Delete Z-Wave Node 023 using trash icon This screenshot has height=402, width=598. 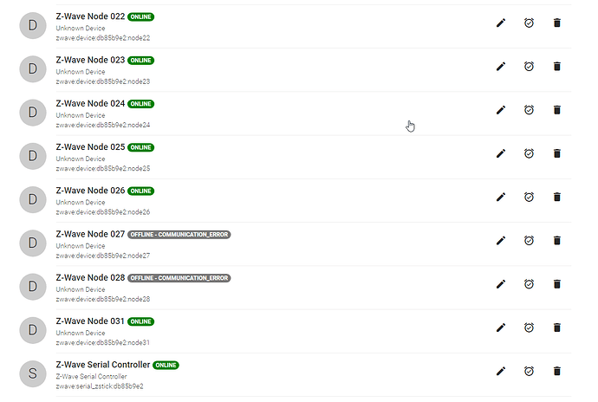pyautogui.click(x=557, y=67)
